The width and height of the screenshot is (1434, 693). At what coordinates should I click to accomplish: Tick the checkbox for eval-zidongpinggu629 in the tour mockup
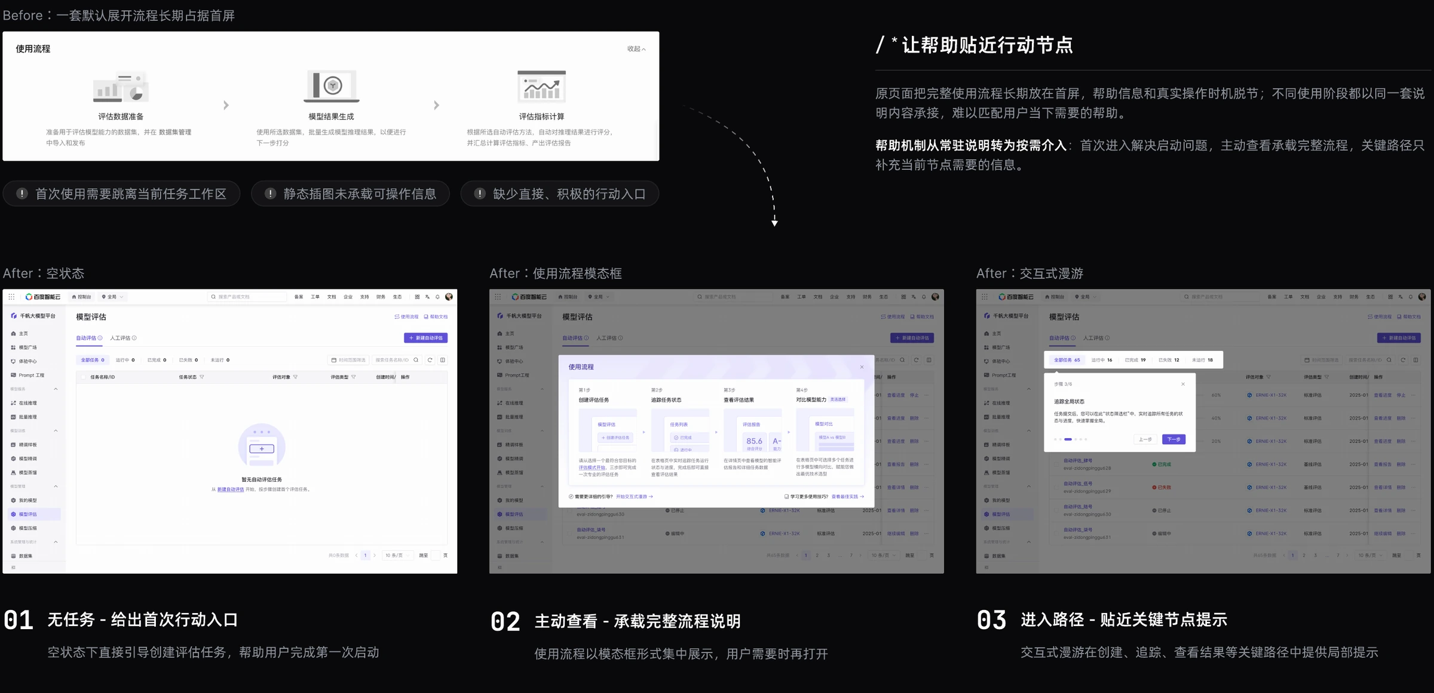[1056, 488]
